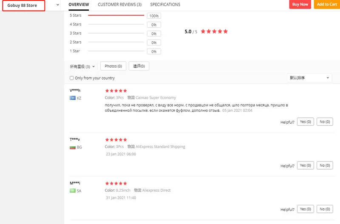
Task: Switch to the Specifications tab
Action: 165,5
